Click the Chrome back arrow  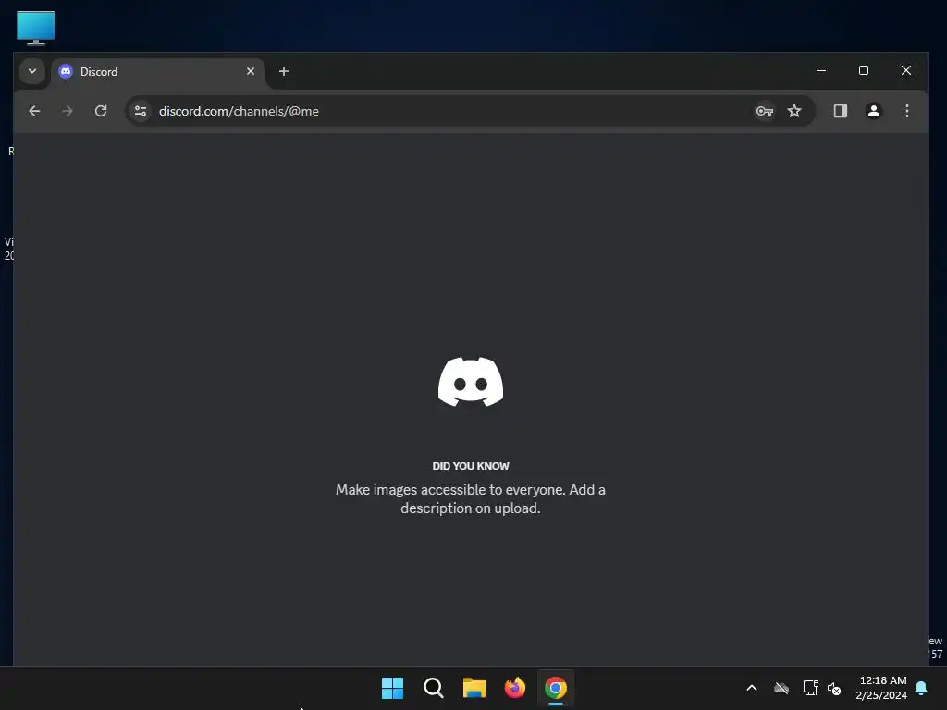click(x=34, y=111)
